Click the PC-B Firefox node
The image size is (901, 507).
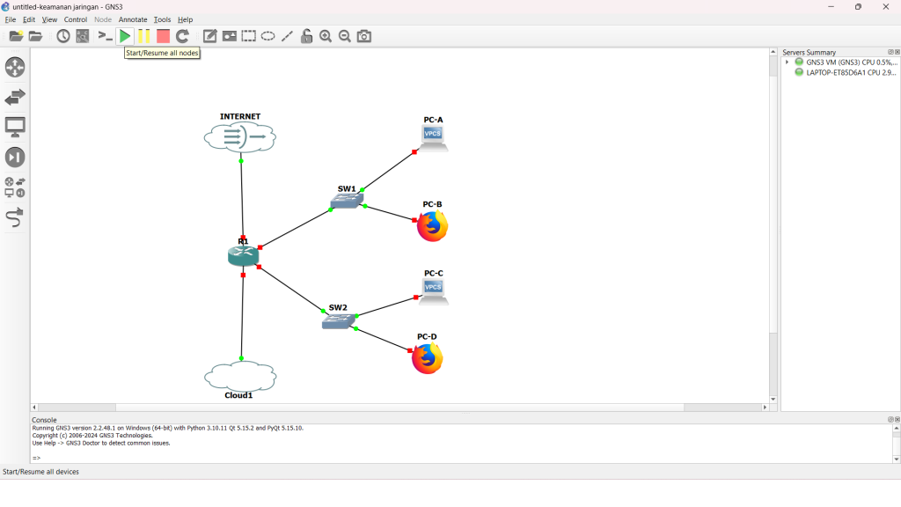point(432,226)
